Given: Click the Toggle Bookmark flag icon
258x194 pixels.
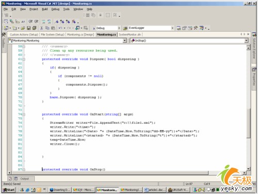Looking at the screenshot, I should (x=56, y=22).
